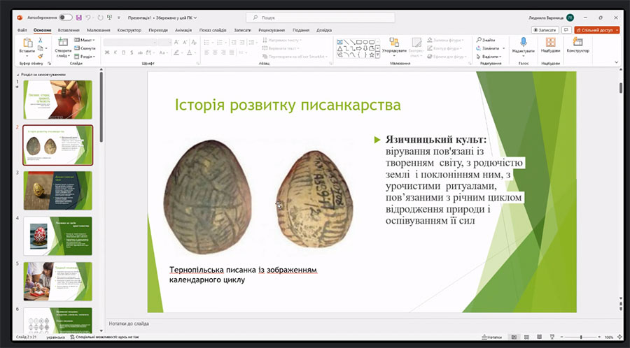630x348 pixels.
Task: Switch to the Анімація tab
Action: [x=183, y=30]
